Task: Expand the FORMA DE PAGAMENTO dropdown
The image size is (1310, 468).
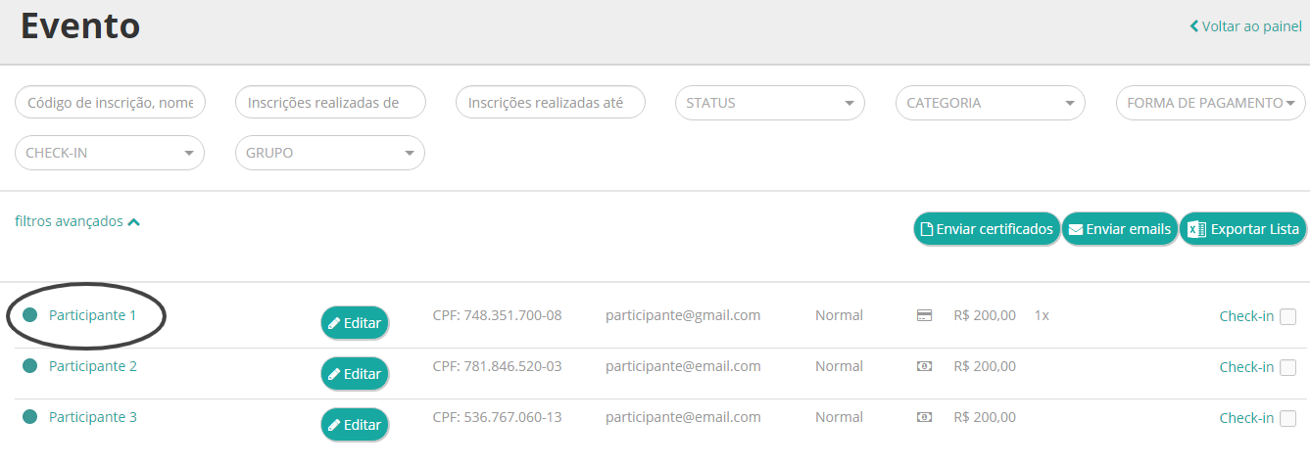Action: (1211, 103)
